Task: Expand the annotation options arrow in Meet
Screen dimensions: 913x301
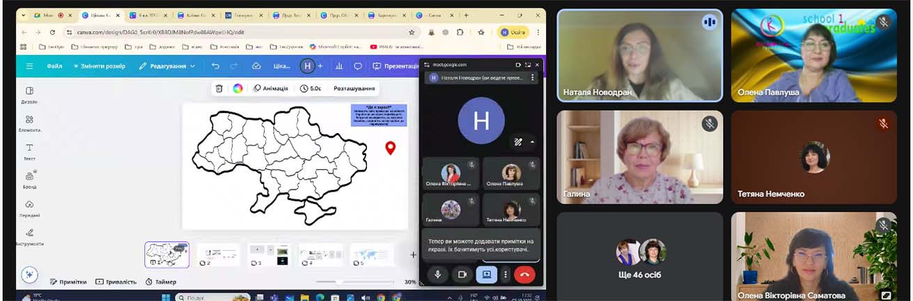Action: tap(533, 142)
